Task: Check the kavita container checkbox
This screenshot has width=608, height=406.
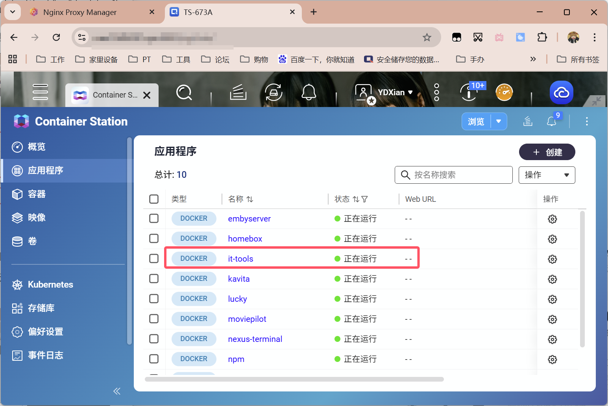Action: 154,279
